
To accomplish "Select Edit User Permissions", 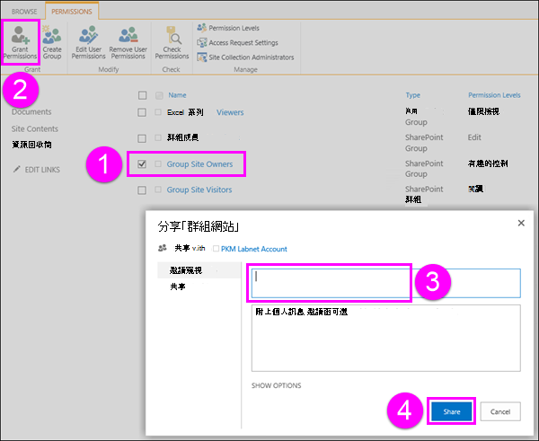I will (88, 42).
